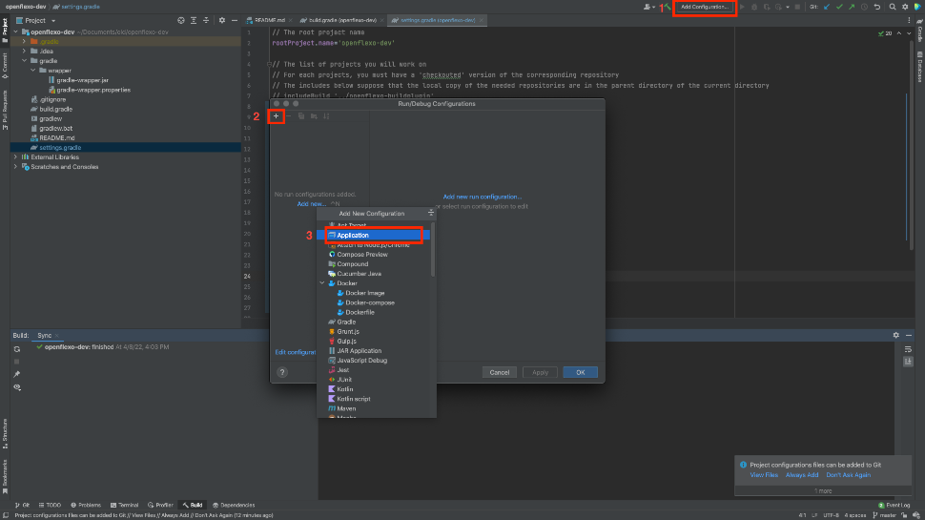The image size is (925, 520).
Task: Select Compose Preview configuration type
Action: pyautogui.click(x=361, y=255)
